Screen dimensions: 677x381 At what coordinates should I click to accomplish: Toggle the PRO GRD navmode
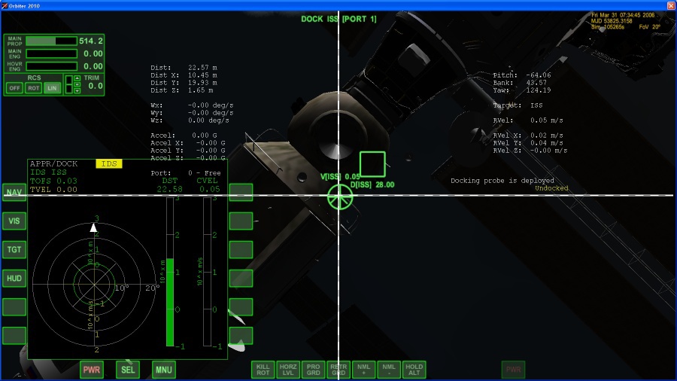click(x=314, y=370)
